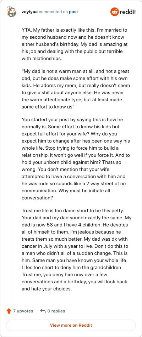Image resolution: width=142 pixels, height=337 pixels.
Task: Click the zeyiyaa user avatar
Action: (x=11, y=12)
